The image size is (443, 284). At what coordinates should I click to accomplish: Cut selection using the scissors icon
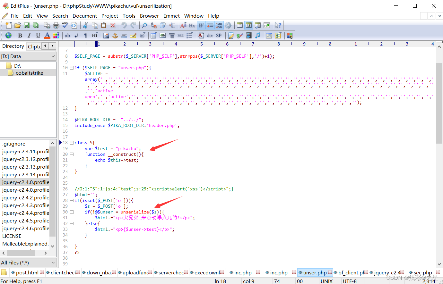click(x=86, y=25)
